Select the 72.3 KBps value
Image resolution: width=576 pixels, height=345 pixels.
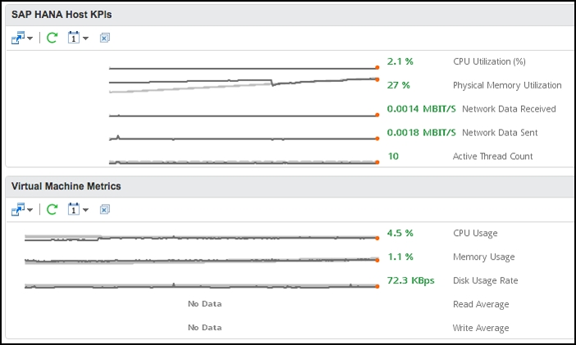pos(411,280)
